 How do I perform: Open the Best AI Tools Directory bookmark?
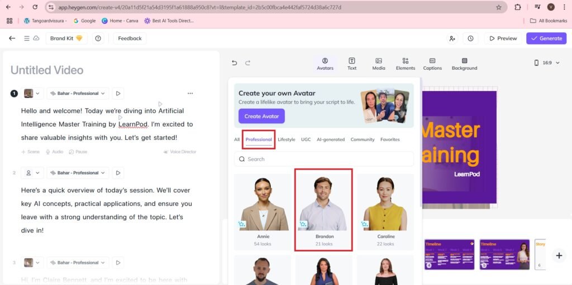point(169,21)
